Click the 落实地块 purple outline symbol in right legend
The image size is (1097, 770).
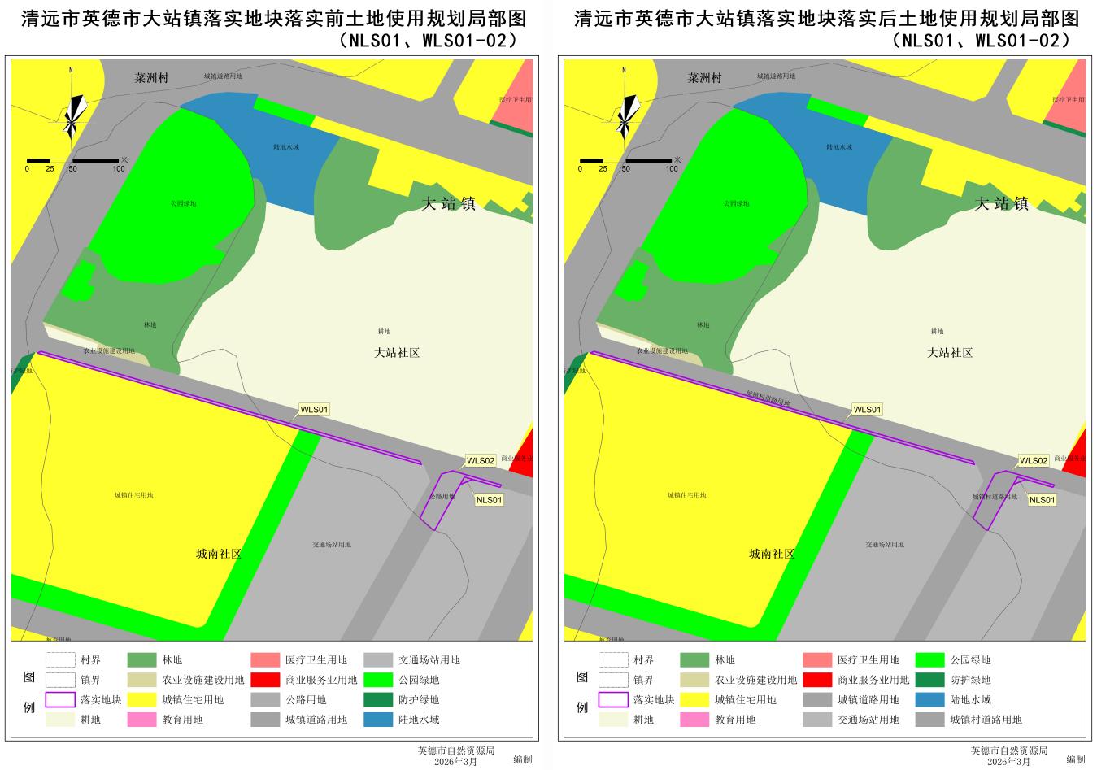[x=613, y=699]
